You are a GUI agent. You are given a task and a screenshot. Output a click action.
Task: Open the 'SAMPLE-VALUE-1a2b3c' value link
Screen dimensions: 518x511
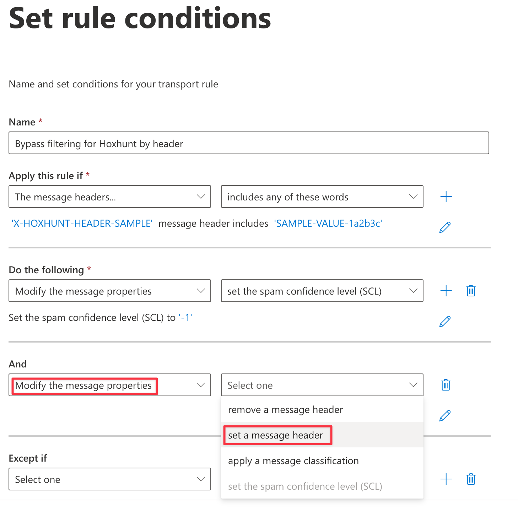click(328, 223)
